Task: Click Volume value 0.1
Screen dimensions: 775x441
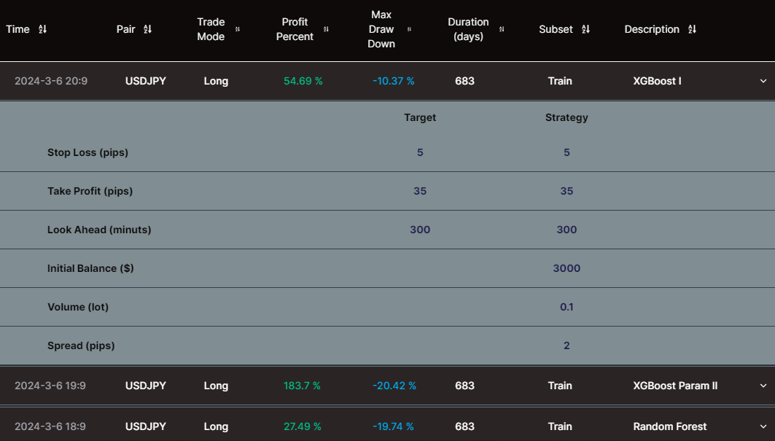Action: point(566,307)
